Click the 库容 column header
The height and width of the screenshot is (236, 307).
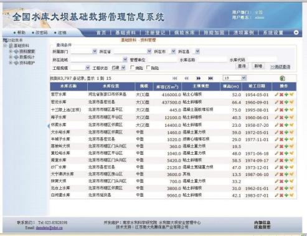click(167, 87)
